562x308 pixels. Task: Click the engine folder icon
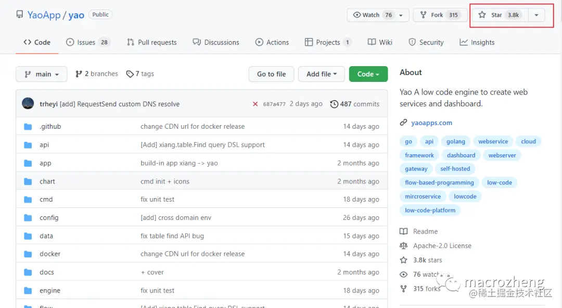[28, 291]
